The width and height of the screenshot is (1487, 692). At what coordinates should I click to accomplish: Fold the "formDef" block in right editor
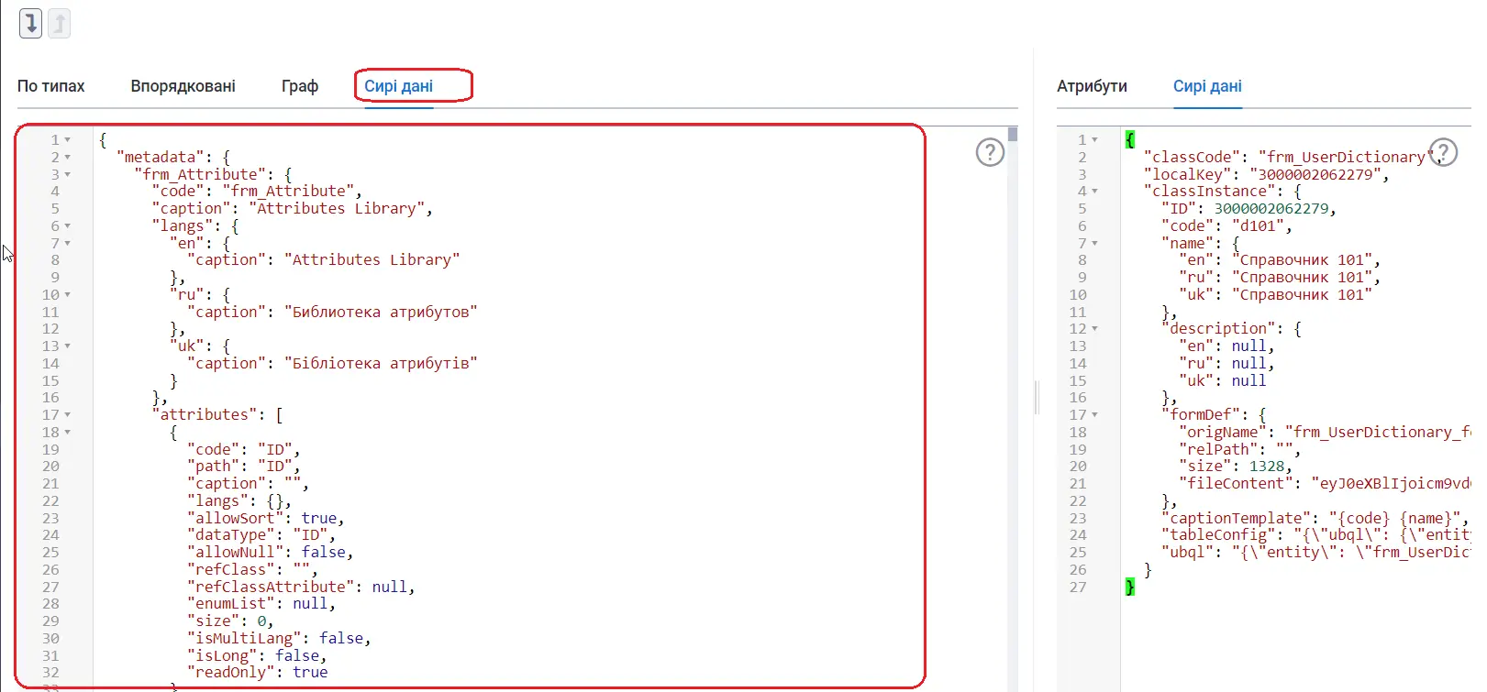1094,415
